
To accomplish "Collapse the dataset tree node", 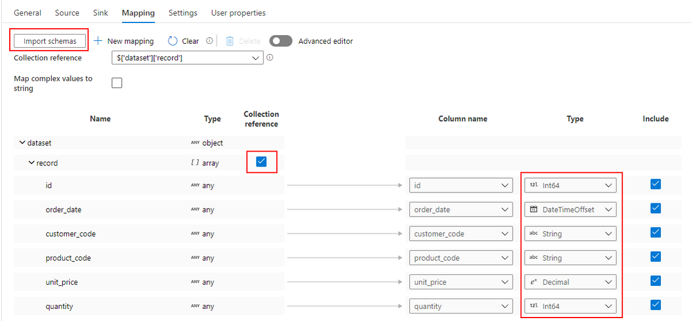I will point(22,142).
